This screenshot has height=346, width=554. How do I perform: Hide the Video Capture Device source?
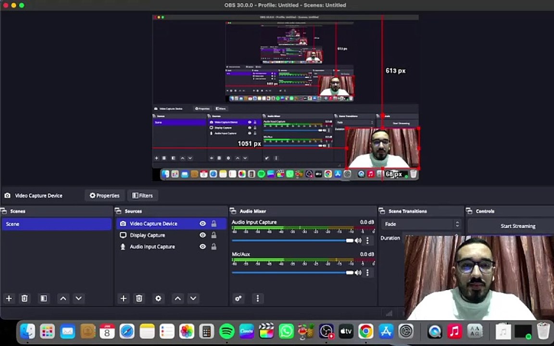click(202, 223)
